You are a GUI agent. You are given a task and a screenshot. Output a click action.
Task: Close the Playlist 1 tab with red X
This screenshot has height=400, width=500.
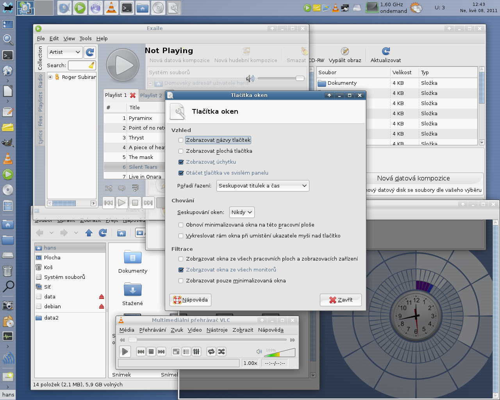click(133, 95)
